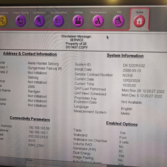Select the Calibration tool icon
167x167 pixels.
click(39, 21)
